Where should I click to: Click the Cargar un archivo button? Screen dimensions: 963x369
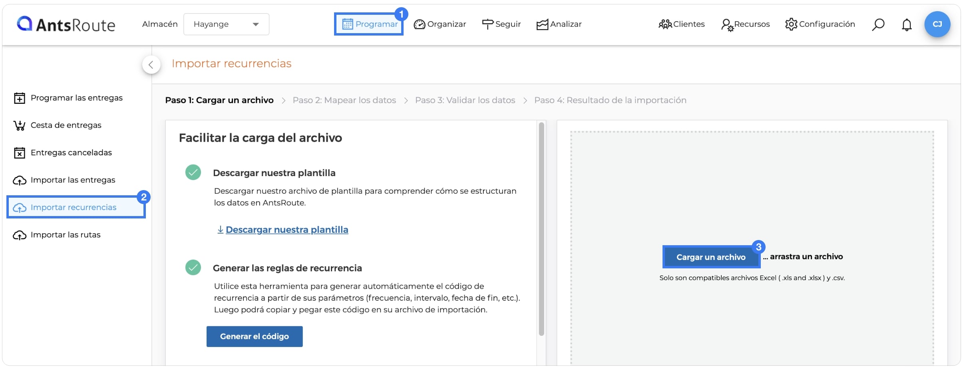coord(711,257)
